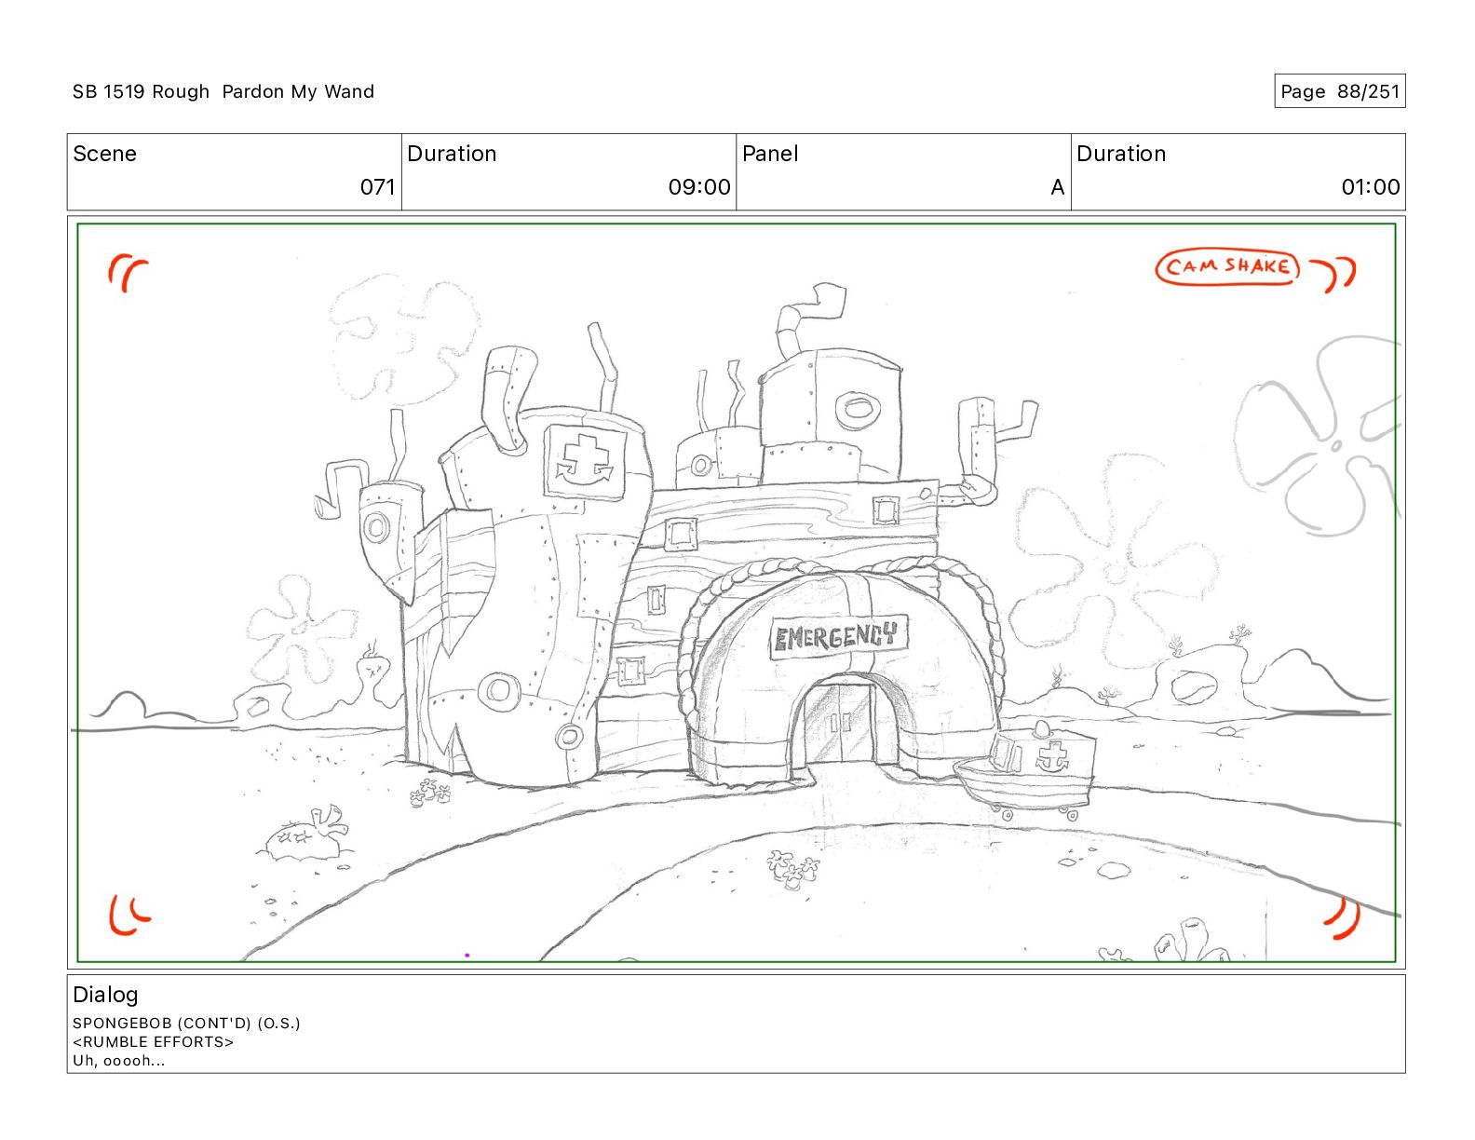1475x1140 pixels.
Task: Click the 'Page 88/251' page indicator
Action: (x=1339, y=91)
